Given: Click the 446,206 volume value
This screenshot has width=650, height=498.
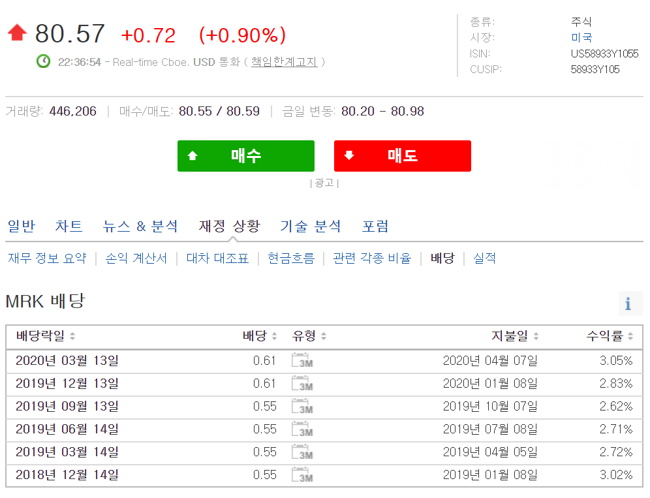Looking at the screenshot, I should point(72,111).
